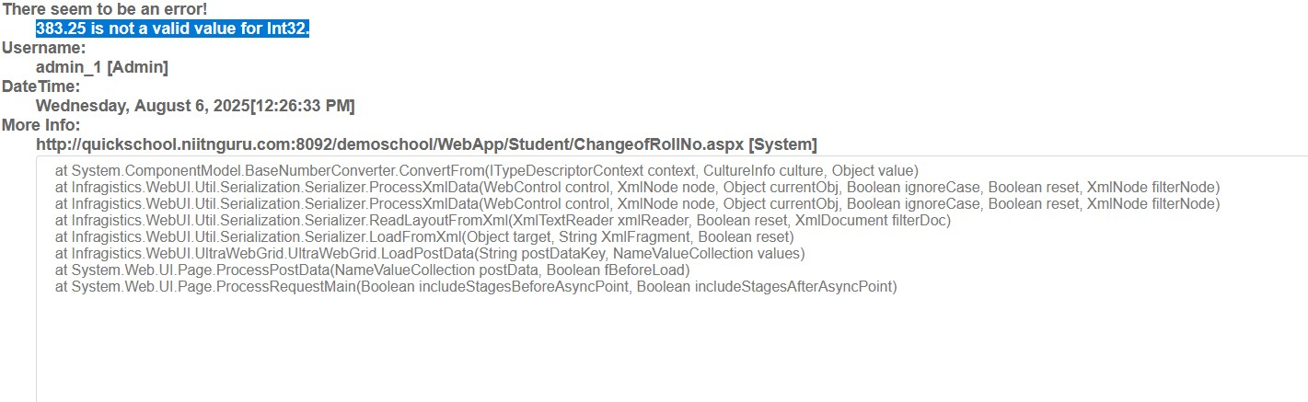
Task: Click the 'Username:' label
Action: coord(44,48)
